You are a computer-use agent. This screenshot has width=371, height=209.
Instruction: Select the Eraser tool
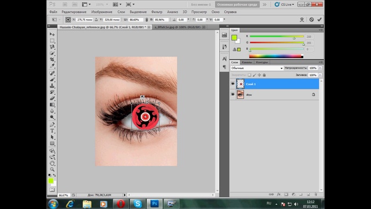[x=52, y=98]
